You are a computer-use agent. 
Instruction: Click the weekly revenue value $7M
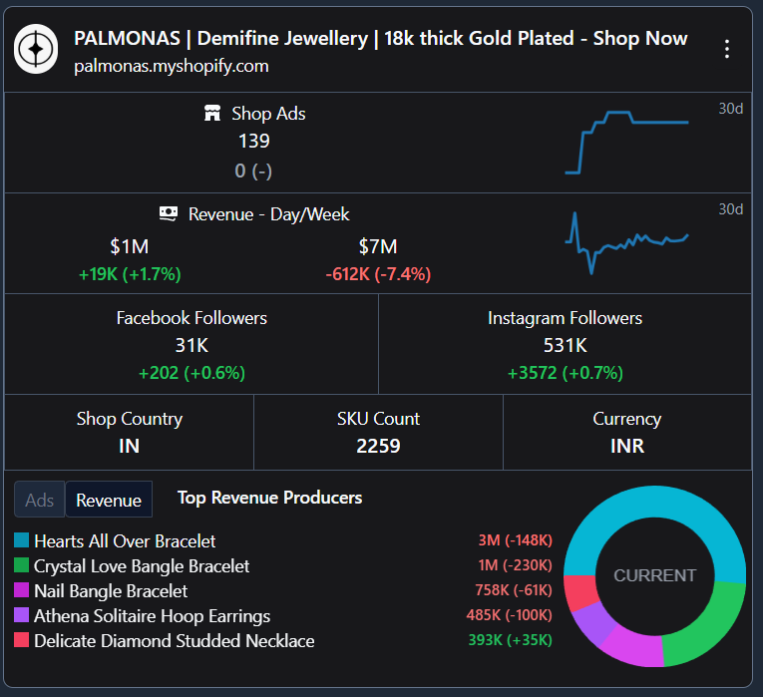pyautogui.click(x=378, y=246)
